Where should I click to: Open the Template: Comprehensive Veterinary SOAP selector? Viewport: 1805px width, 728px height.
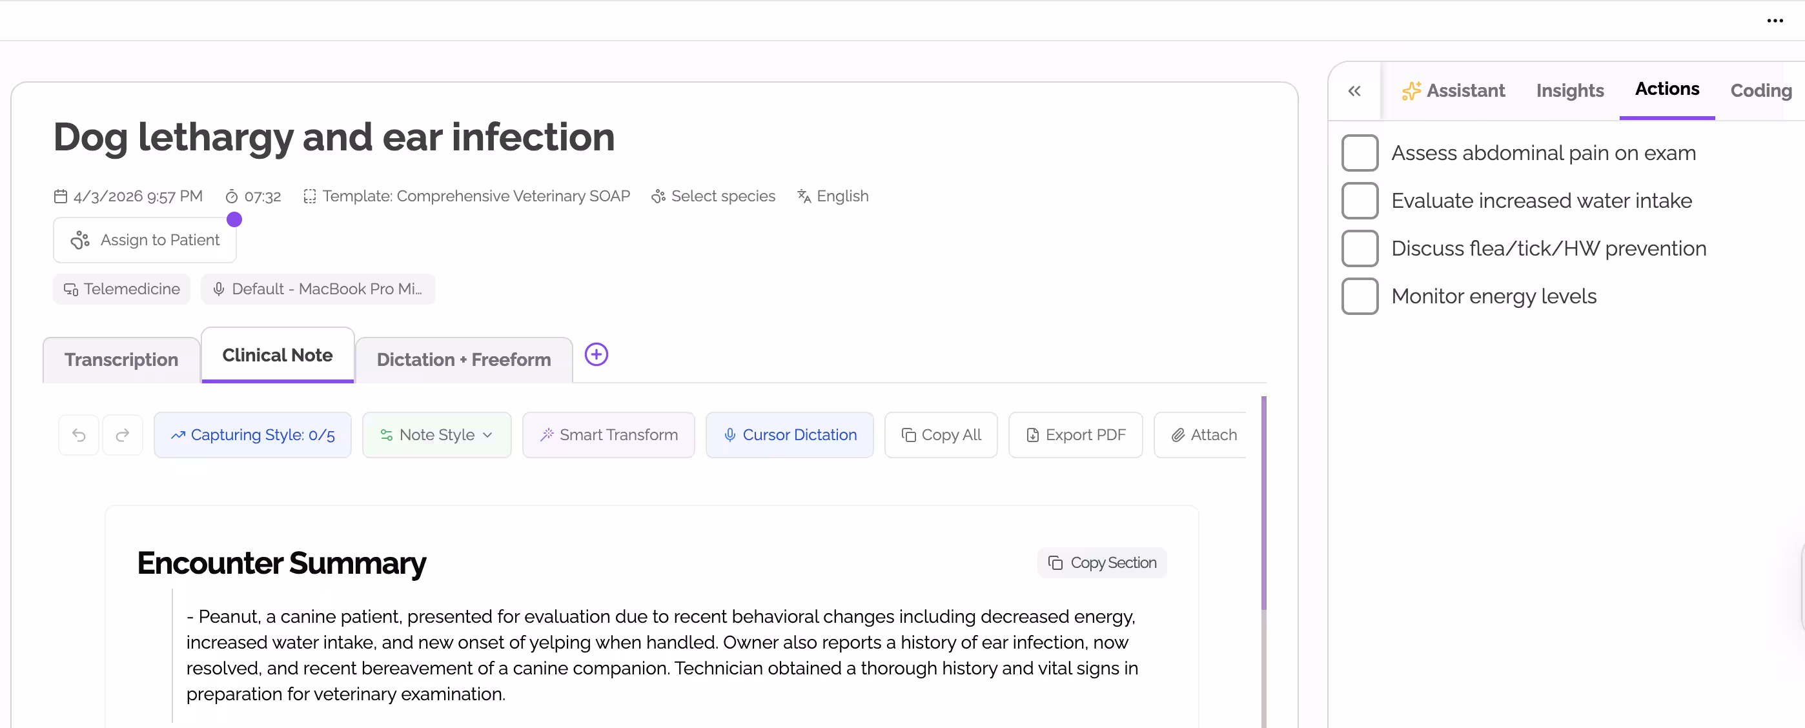[x=467, y=196]
